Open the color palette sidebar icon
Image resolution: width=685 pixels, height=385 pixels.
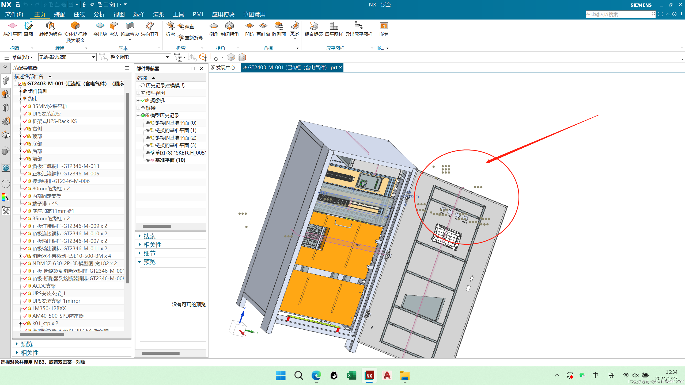(x=6, y=198)
